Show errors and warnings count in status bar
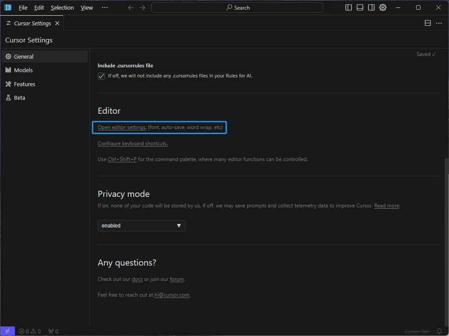This screenshot has width=449, height=336. [30, 332]
